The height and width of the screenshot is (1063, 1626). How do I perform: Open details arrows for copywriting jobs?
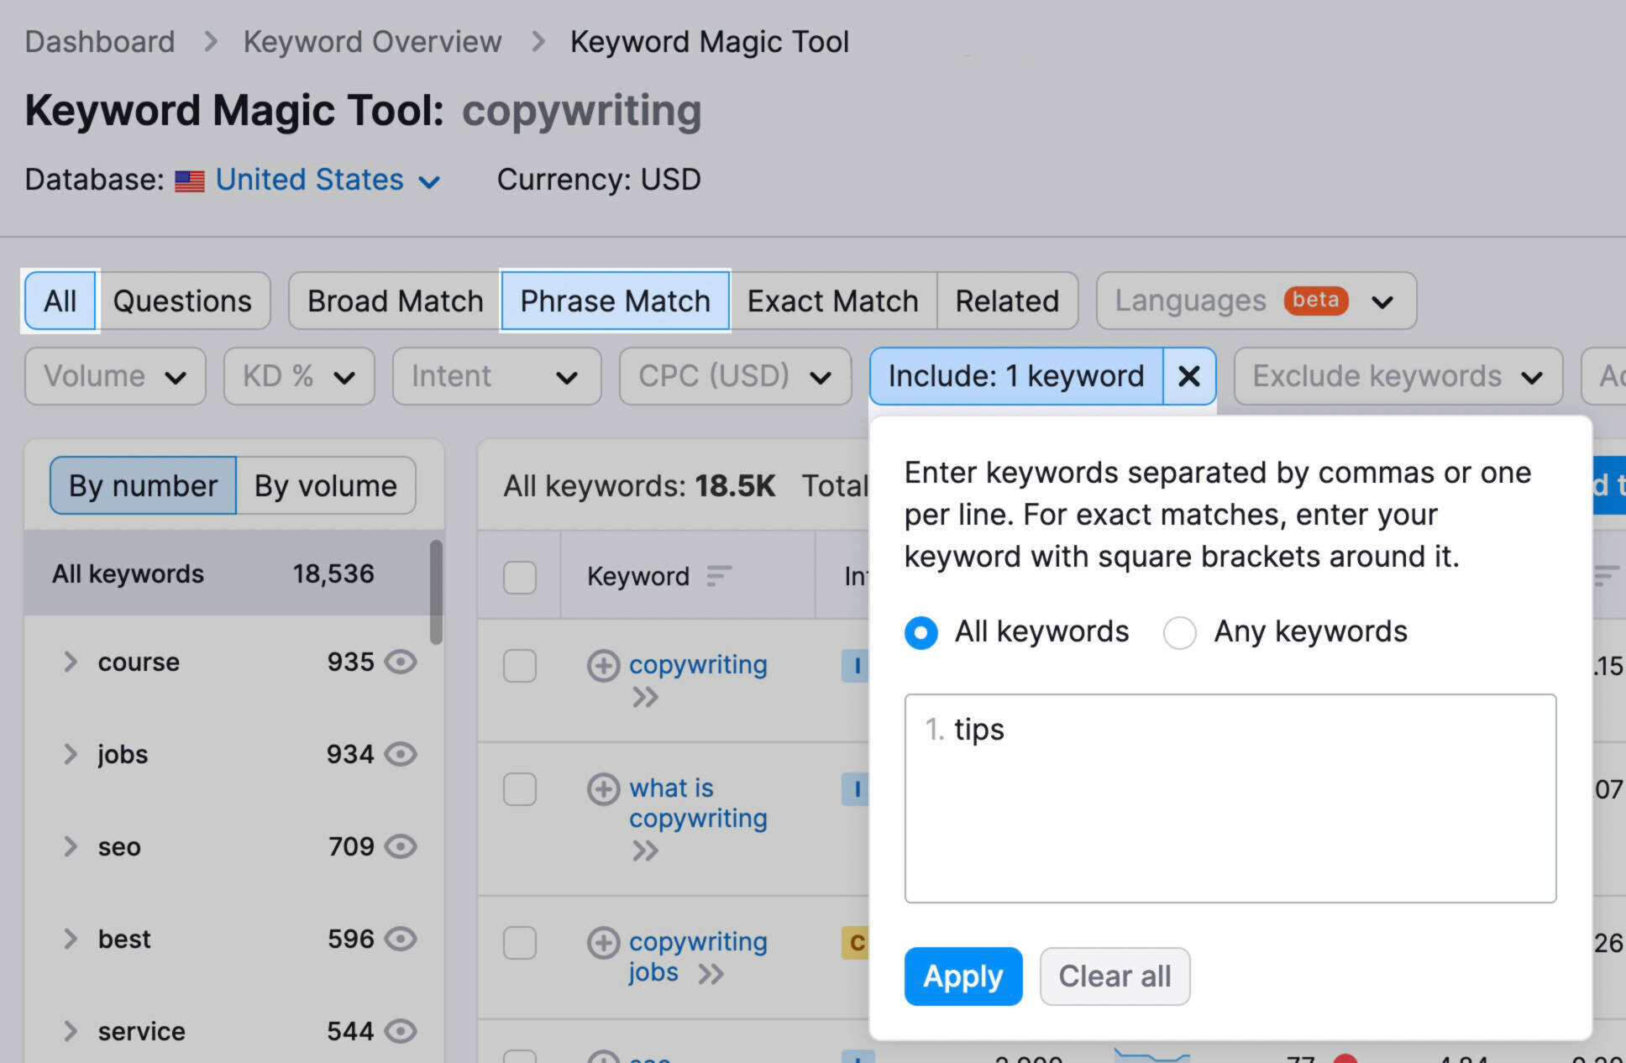711,974
